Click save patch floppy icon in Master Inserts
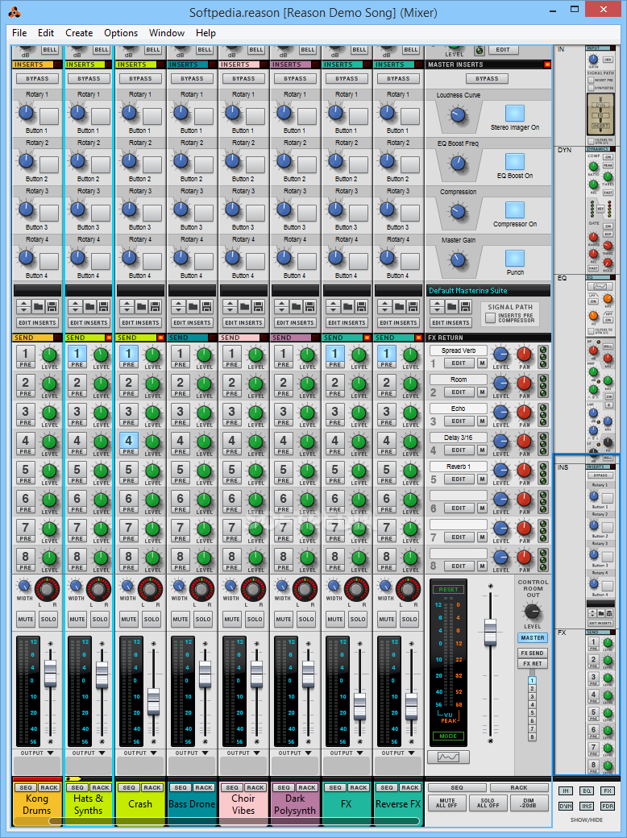The image size is (627, 838). (x=465, y=307)
